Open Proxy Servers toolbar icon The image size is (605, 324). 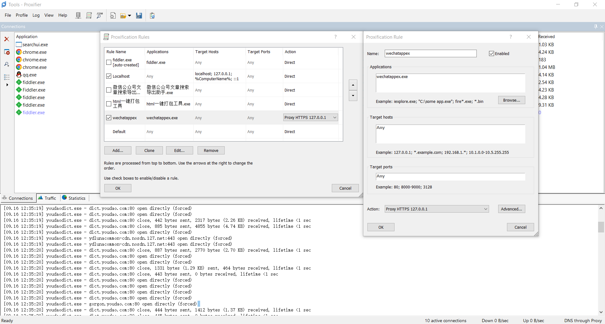coord(78,15)
